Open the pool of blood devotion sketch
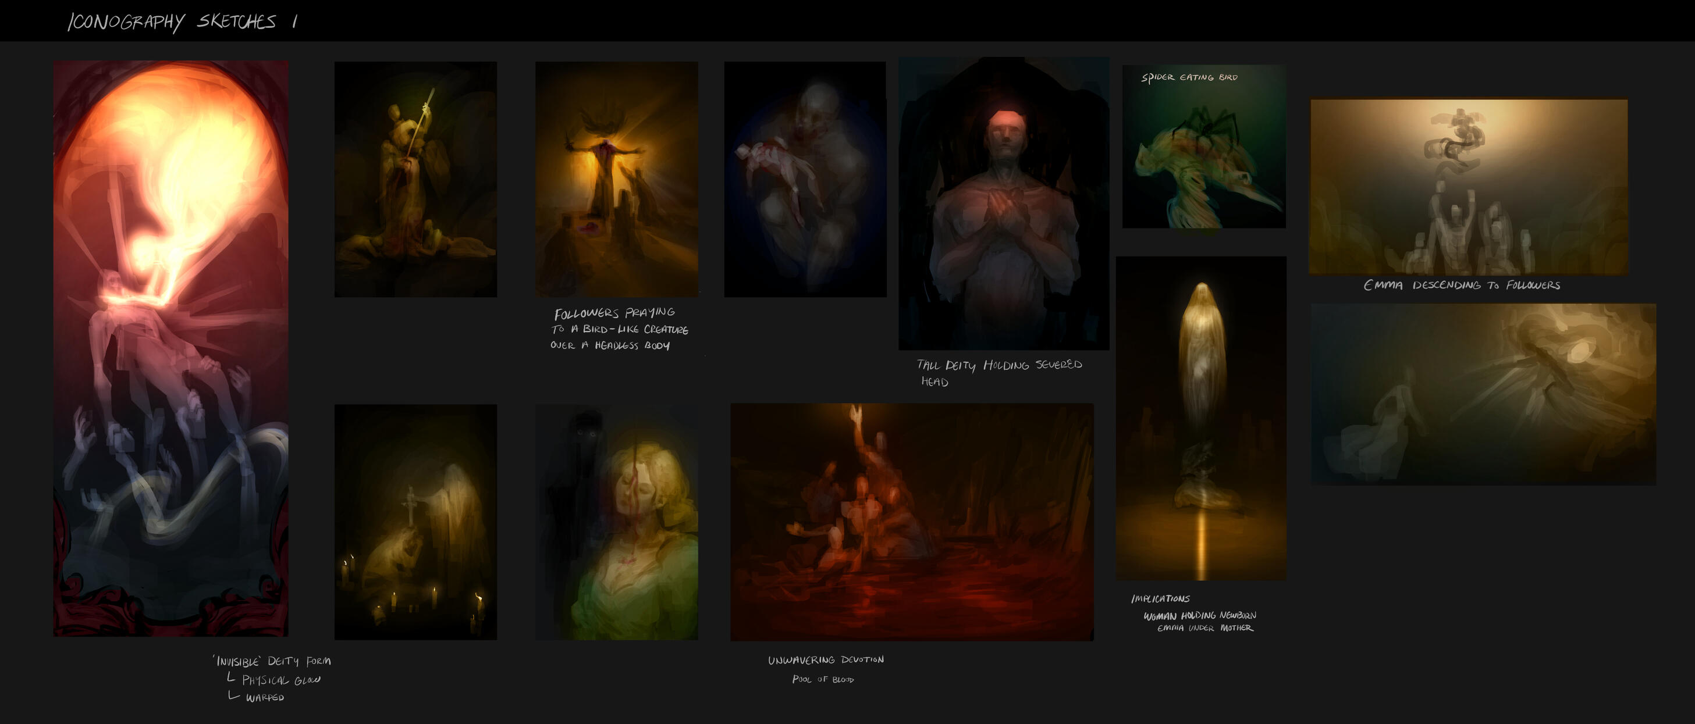This screenshot has height=724, width=1695. 911,522
